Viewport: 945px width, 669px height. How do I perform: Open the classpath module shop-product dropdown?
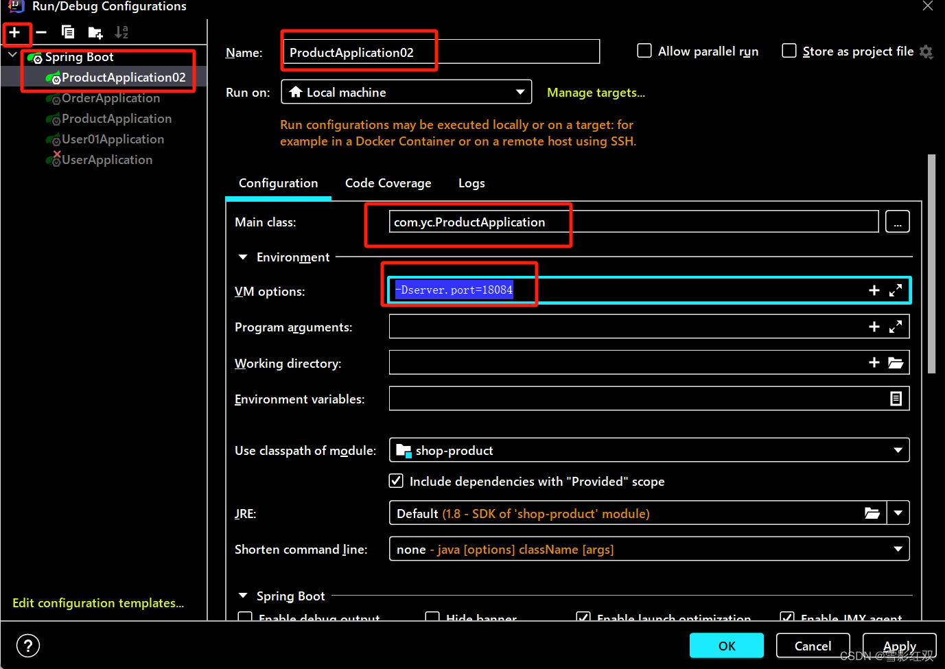[x=649, y=450]
